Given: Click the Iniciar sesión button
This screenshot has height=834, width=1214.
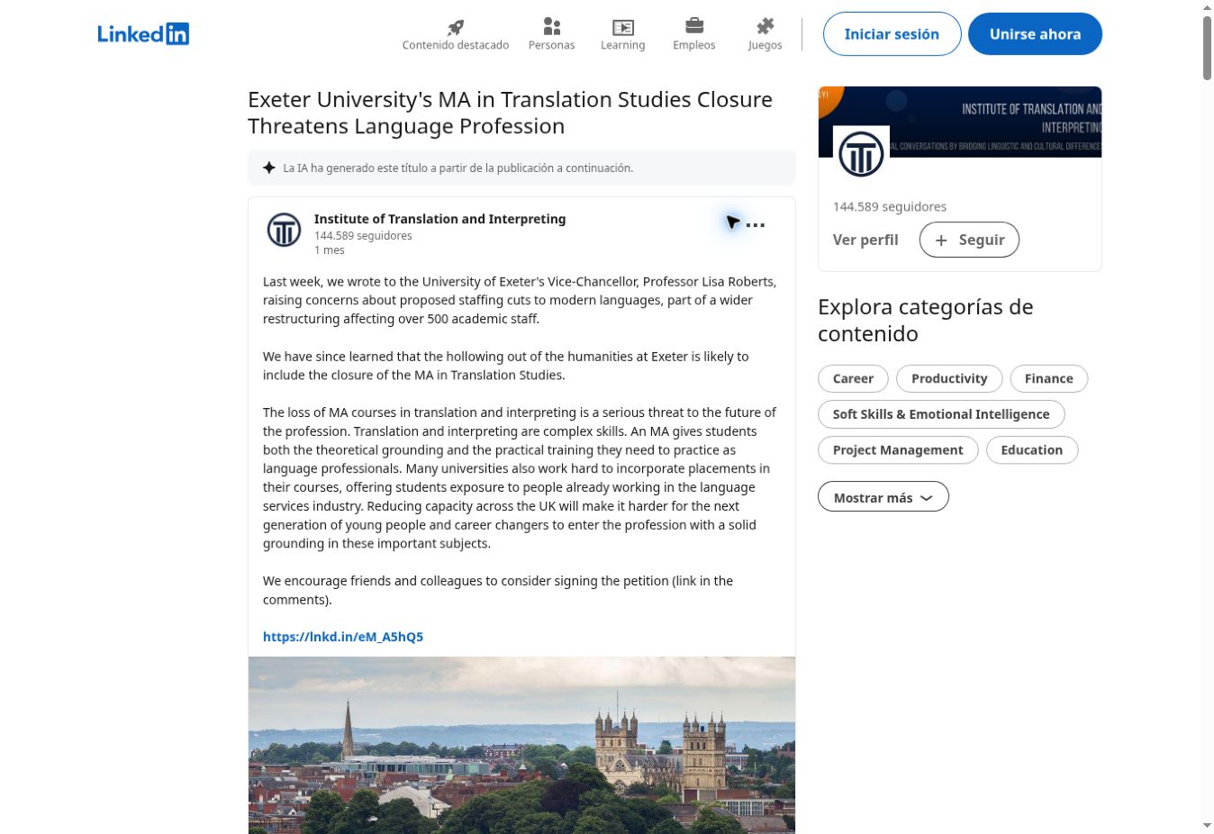Looking at the screenshot, I should pyautogui.click(x=892, y=34).
